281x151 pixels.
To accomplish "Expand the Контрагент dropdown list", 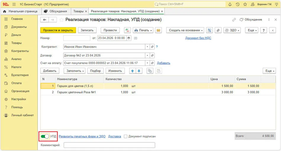I will [147, 47].
